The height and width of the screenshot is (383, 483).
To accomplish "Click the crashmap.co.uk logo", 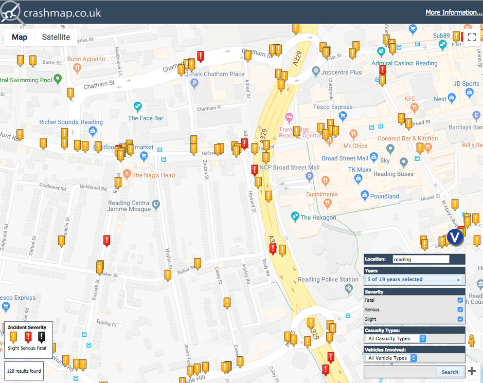I will pos(51,13).
